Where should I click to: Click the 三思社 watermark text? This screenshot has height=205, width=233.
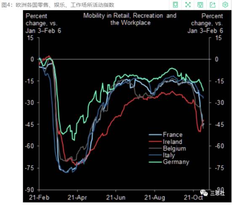click(217, 193)
